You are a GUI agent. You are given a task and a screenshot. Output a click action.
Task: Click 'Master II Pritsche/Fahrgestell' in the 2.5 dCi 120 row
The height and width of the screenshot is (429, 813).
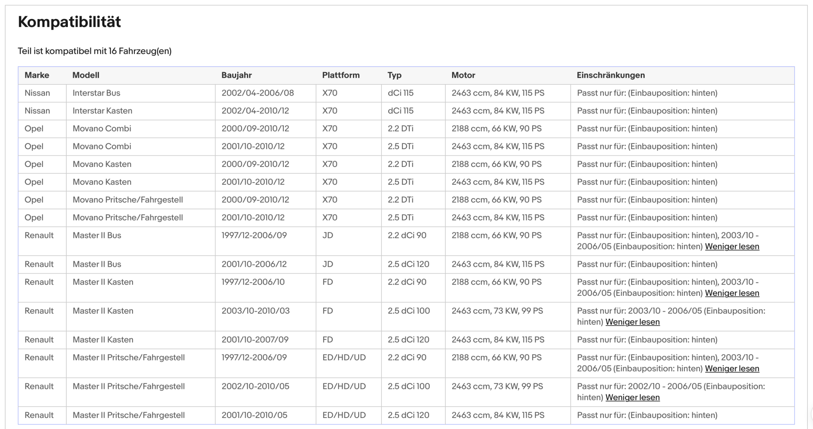129,416
